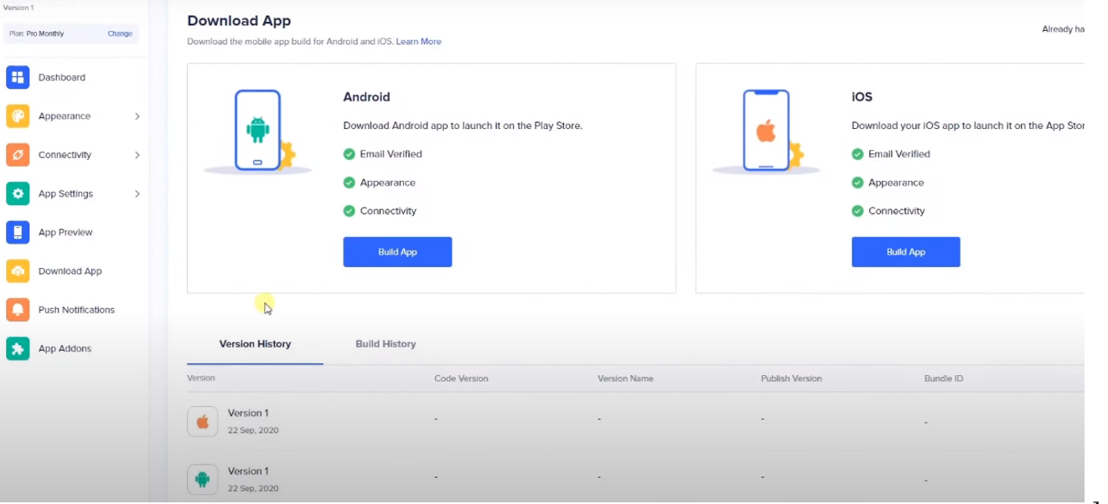The height and width of the screenshot is (504, 1108).
Task: Click the Appearance palette icon
Action: [x=18, y=116]
